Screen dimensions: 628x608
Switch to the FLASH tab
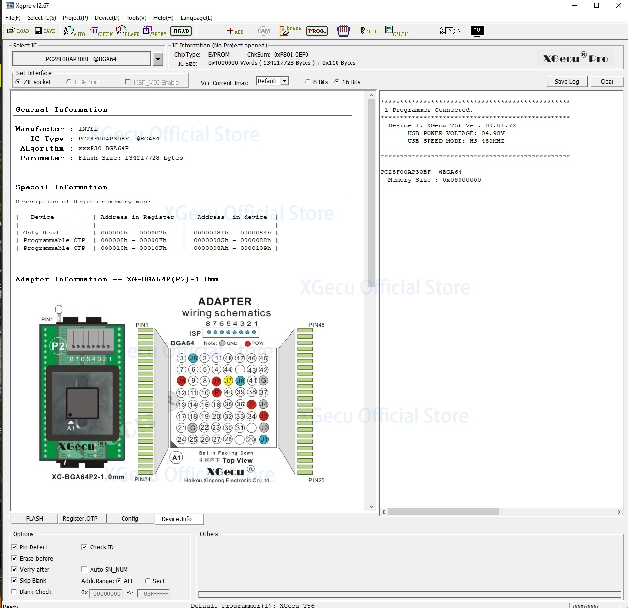click(34, 519)
